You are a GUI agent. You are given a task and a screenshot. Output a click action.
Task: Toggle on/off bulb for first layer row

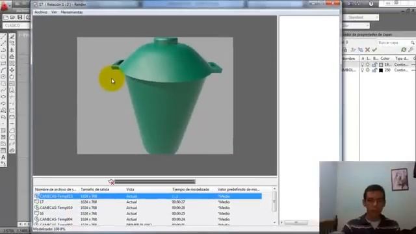(363, 65)
